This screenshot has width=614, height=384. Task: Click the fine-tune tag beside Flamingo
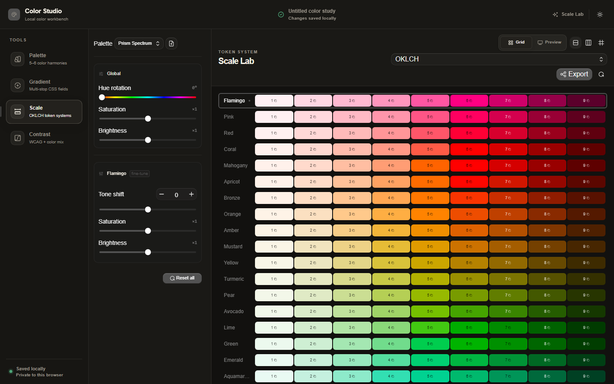(139, 174)
